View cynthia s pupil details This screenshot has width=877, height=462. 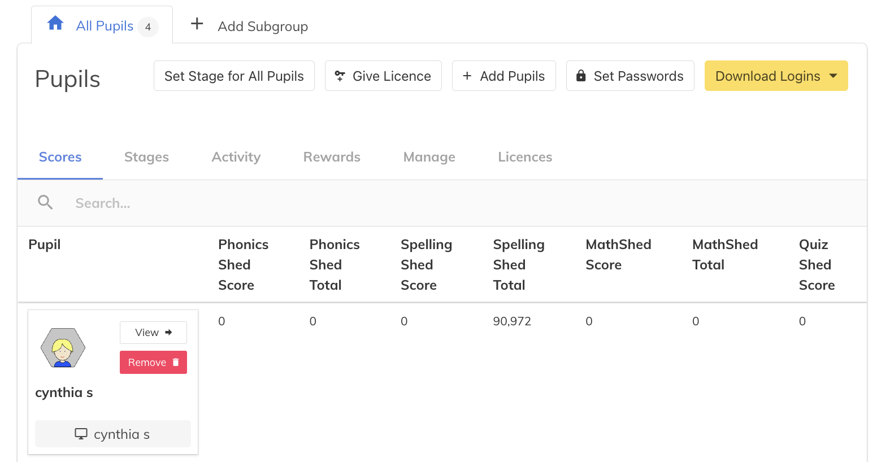tap(153, 333)
